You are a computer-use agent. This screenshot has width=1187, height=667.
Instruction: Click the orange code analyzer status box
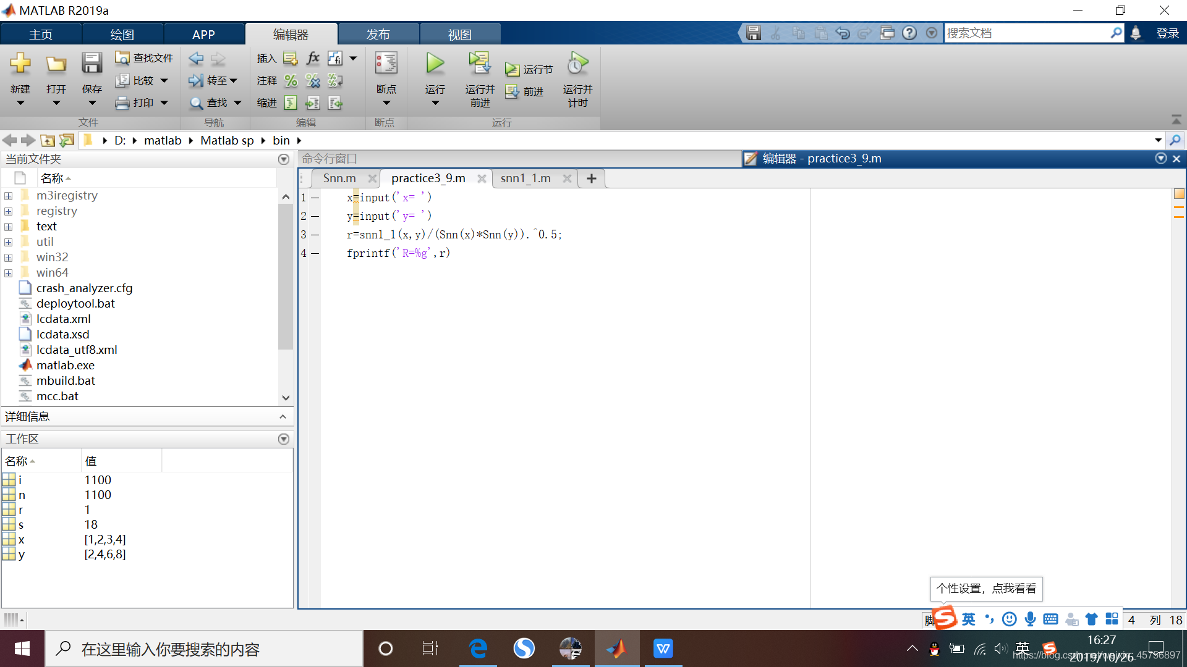click(x=1179, y=194)
